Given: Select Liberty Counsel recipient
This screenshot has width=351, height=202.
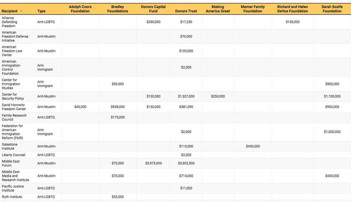Looking at the screenshot, I should pos(13,155).
